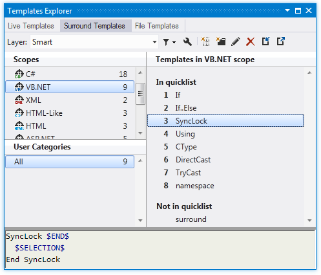Click the Scopes list scrollbar thumb
The width and height of the screenshot is (321, 275).
click(140, 94)
